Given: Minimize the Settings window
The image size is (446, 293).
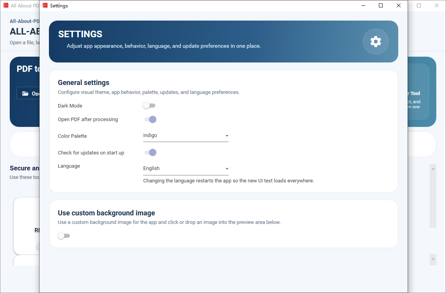Looking at the screenshot, I should click(363, 5).
